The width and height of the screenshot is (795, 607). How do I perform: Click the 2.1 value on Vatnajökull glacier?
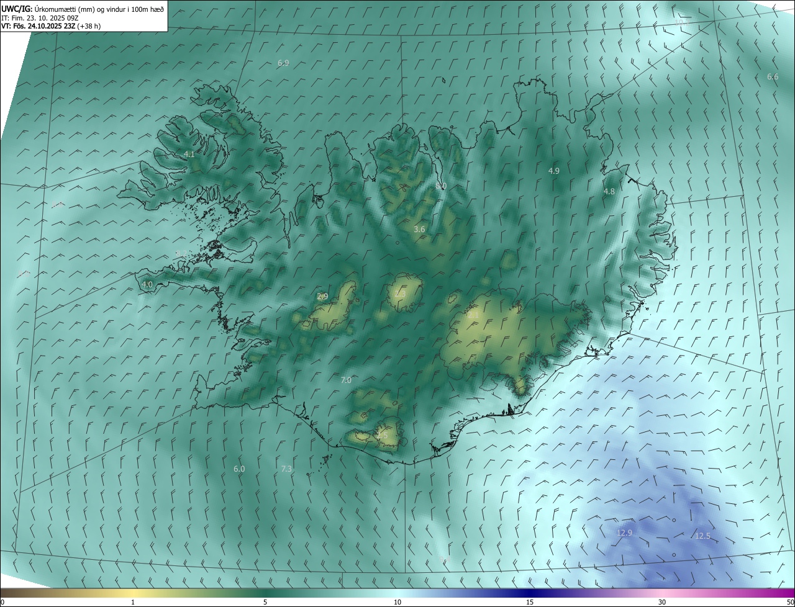[x=473, y=315]
